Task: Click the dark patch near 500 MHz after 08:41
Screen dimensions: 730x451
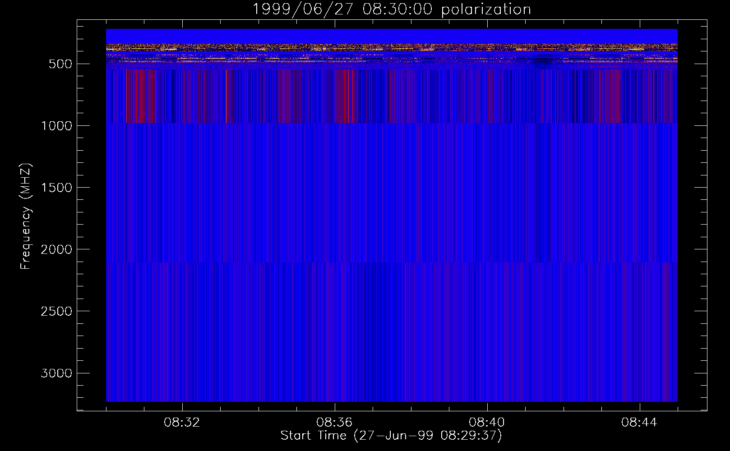Action: tap(541, 62)
